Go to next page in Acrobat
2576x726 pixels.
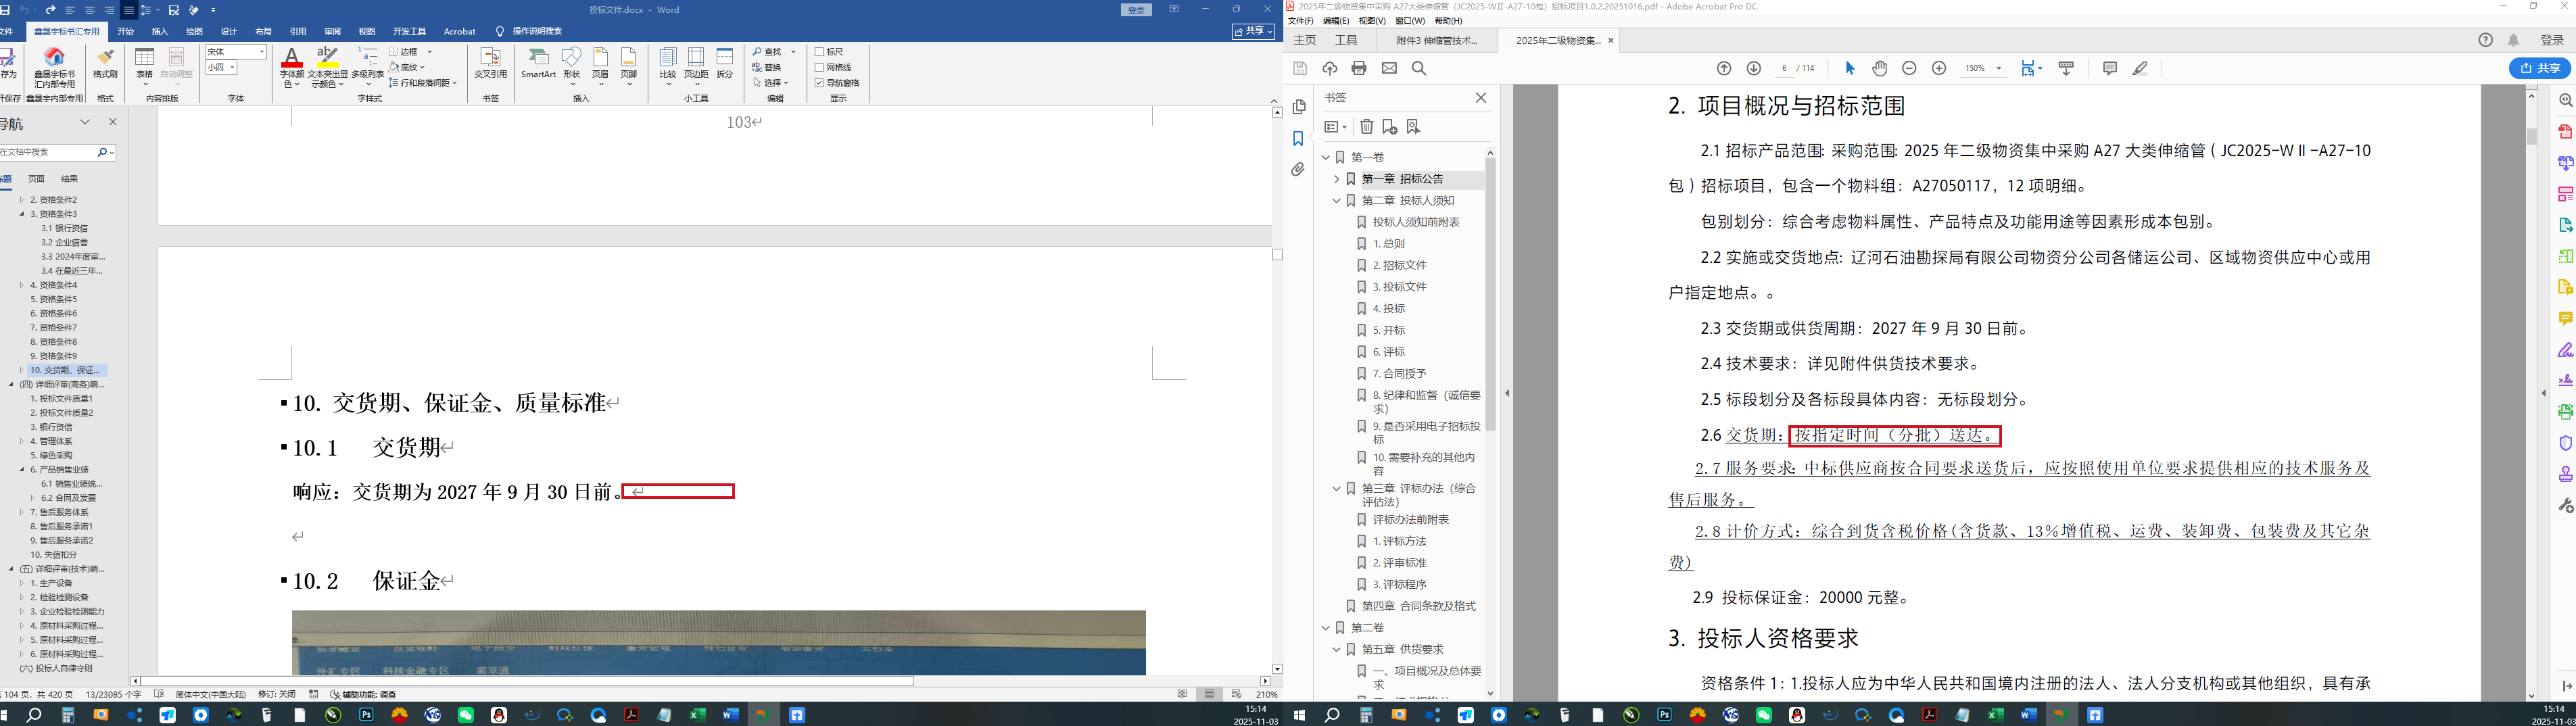click(1753, 68)
